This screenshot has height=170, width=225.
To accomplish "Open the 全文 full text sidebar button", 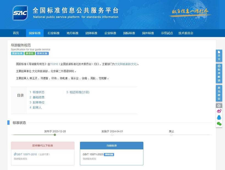I will pyautogui.click(x=219, y=56).
